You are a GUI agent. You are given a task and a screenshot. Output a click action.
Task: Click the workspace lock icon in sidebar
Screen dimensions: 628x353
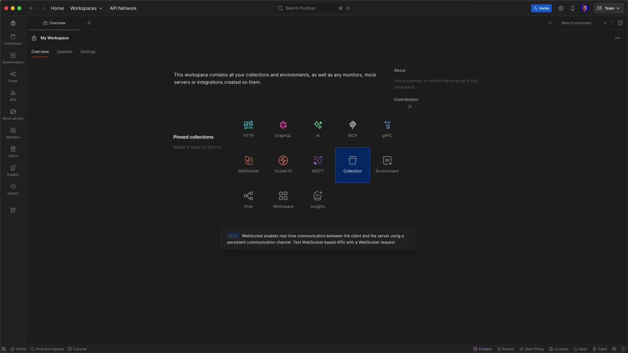click(x=13, y=23)
